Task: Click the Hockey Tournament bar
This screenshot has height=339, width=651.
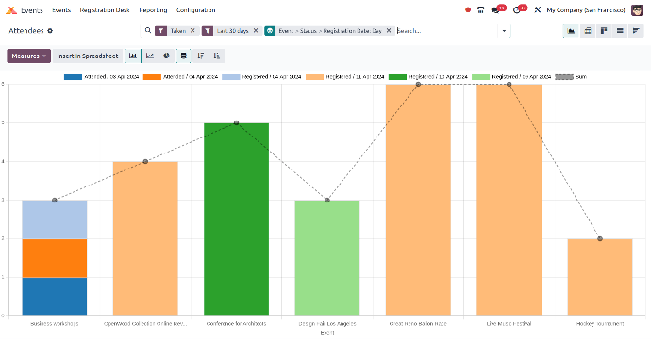Action: point(600,277)
